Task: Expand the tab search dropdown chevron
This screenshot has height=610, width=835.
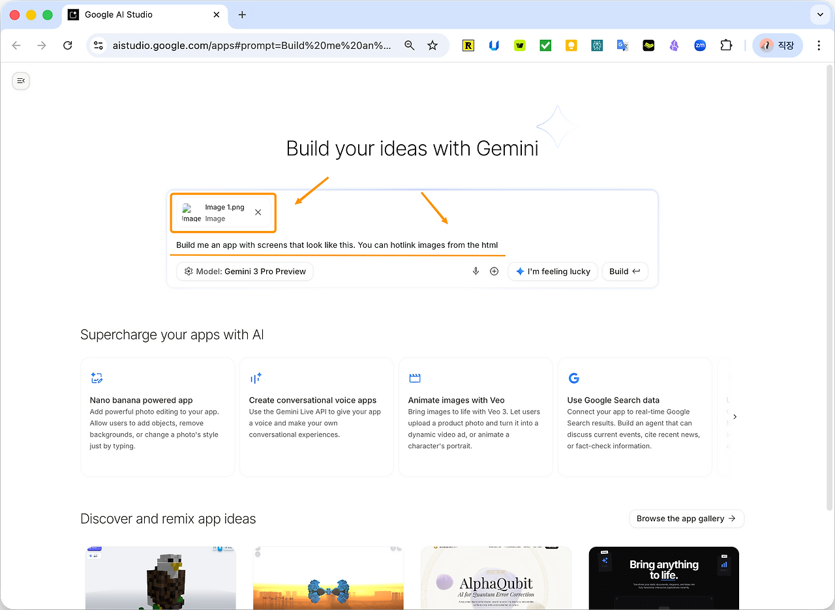Action: [819, 15]
